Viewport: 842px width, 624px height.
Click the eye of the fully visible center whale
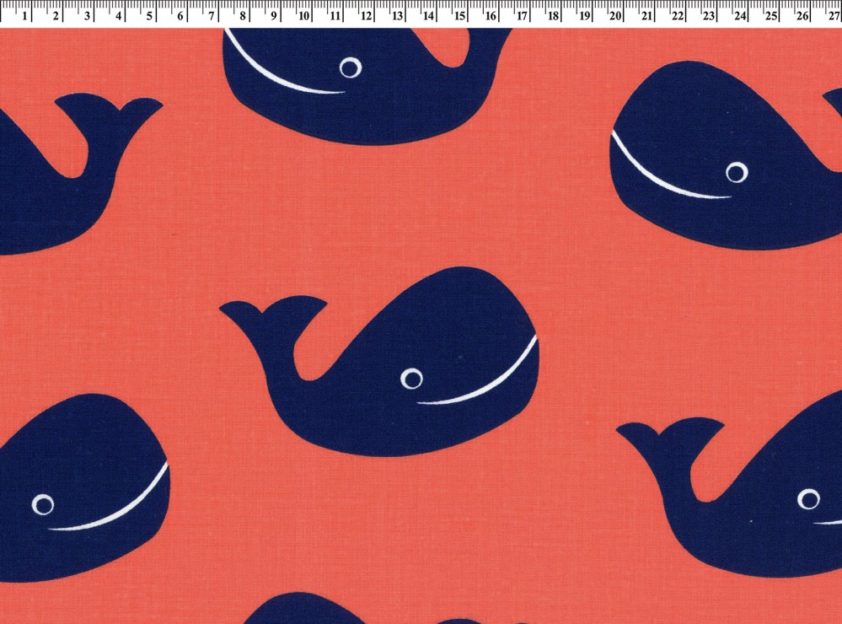pos(412,379)
